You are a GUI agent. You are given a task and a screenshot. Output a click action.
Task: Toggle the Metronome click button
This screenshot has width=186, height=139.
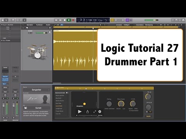click(x=131, y=20)
